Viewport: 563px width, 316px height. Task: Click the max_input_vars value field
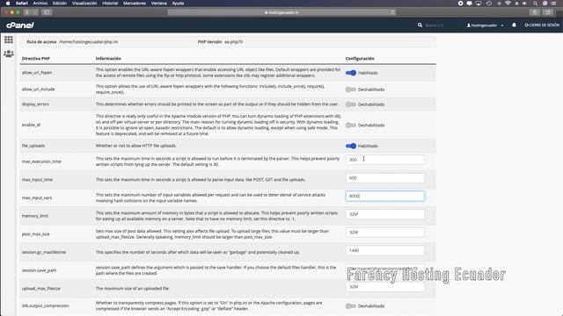click(385, 196)
